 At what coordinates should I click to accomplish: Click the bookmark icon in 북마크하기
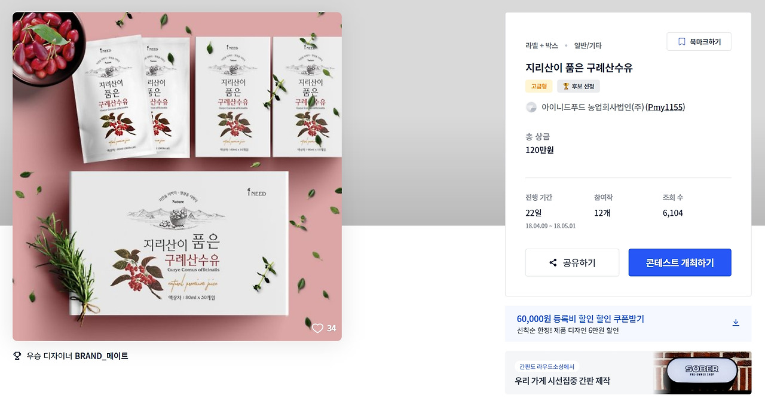coord(681,42)
